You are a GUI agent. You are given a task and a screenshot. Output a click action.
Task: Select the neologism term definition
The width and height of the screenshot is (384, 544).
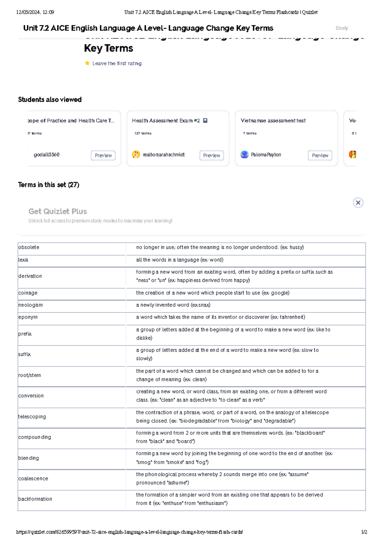coord(173,305)
